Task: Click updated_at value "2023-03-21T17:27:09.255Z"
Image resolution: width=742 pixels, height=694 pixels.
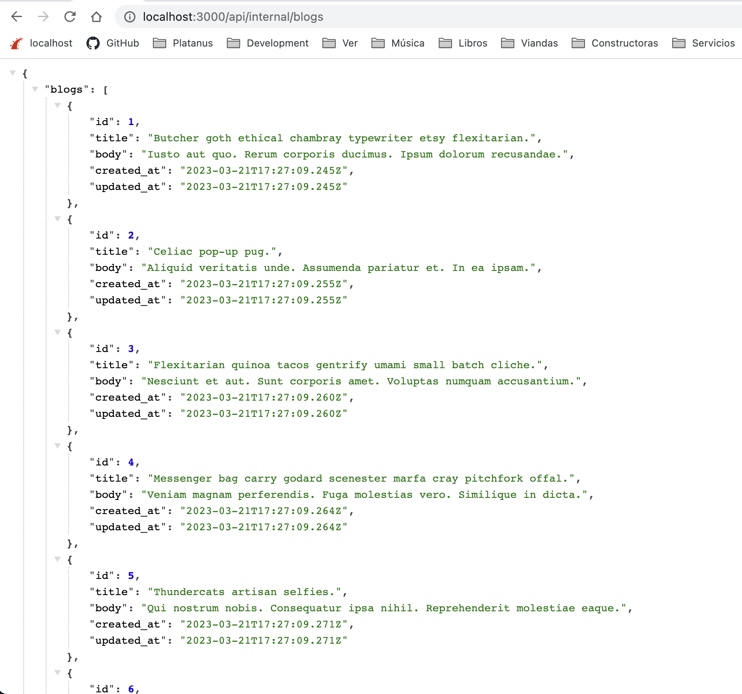Action: 264,300
